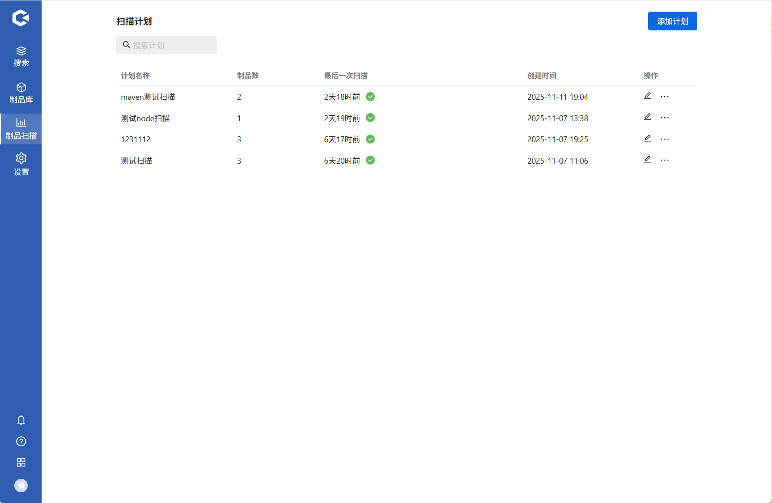The image size is (772, 503).
Task: Click creation time 2025-11-07 13:38
Action: click(x=558, y=118)
